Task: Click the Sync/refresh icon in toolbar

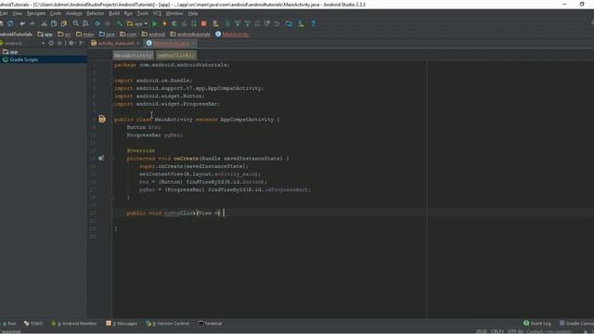Action: [10, 23]
